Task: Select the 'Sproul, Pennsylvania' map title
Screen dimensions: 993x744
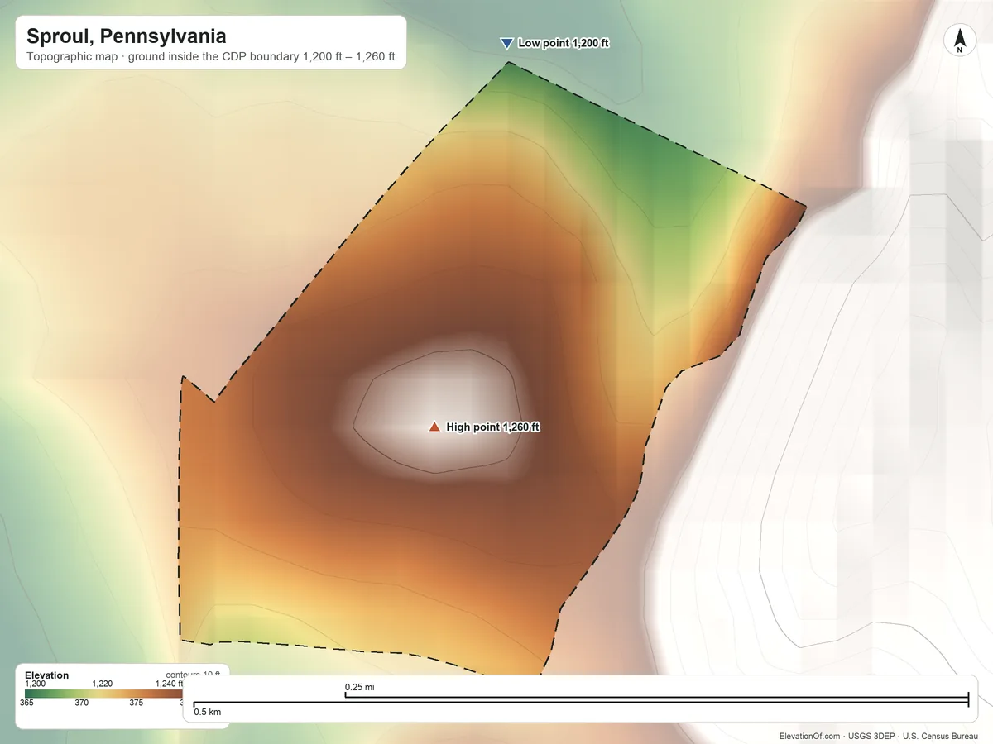Action: pyautogui.click(x=127, y=36)
